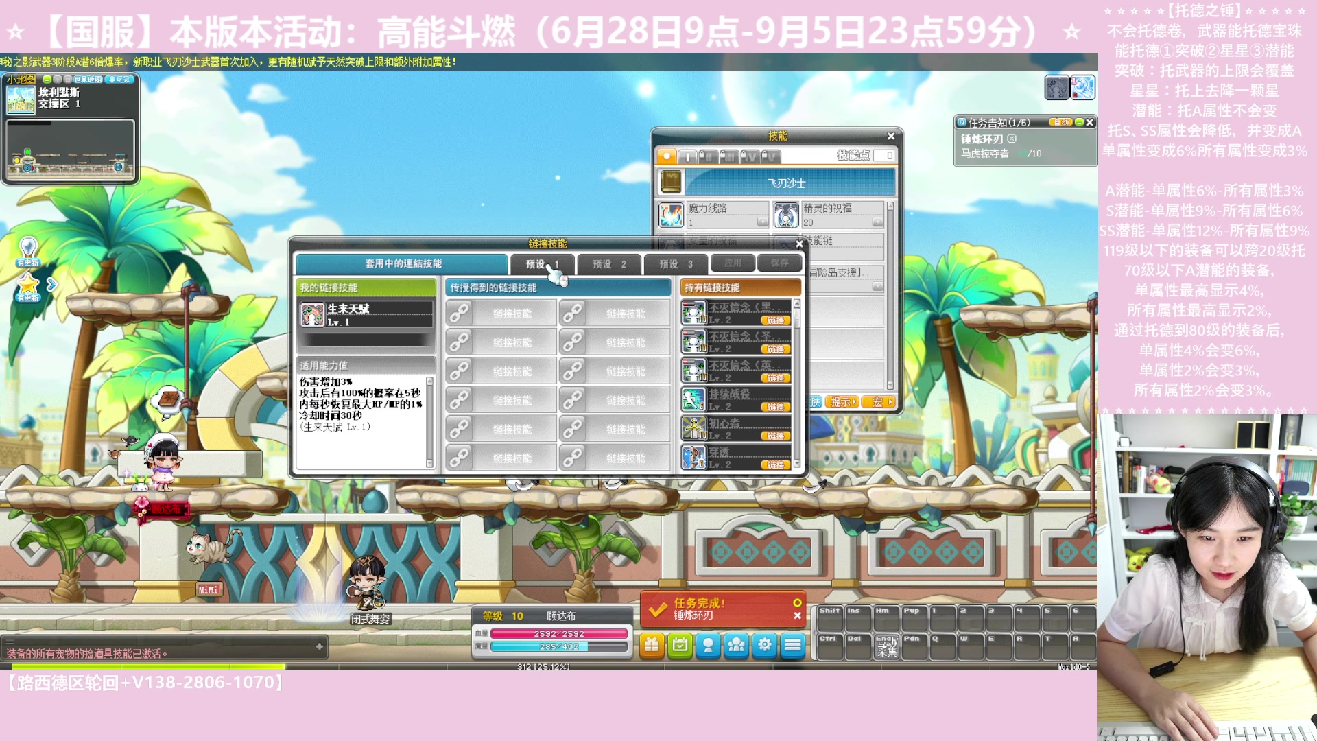Click the 保存 save button
1317x741 pixels.
click(x=780, y=263)
